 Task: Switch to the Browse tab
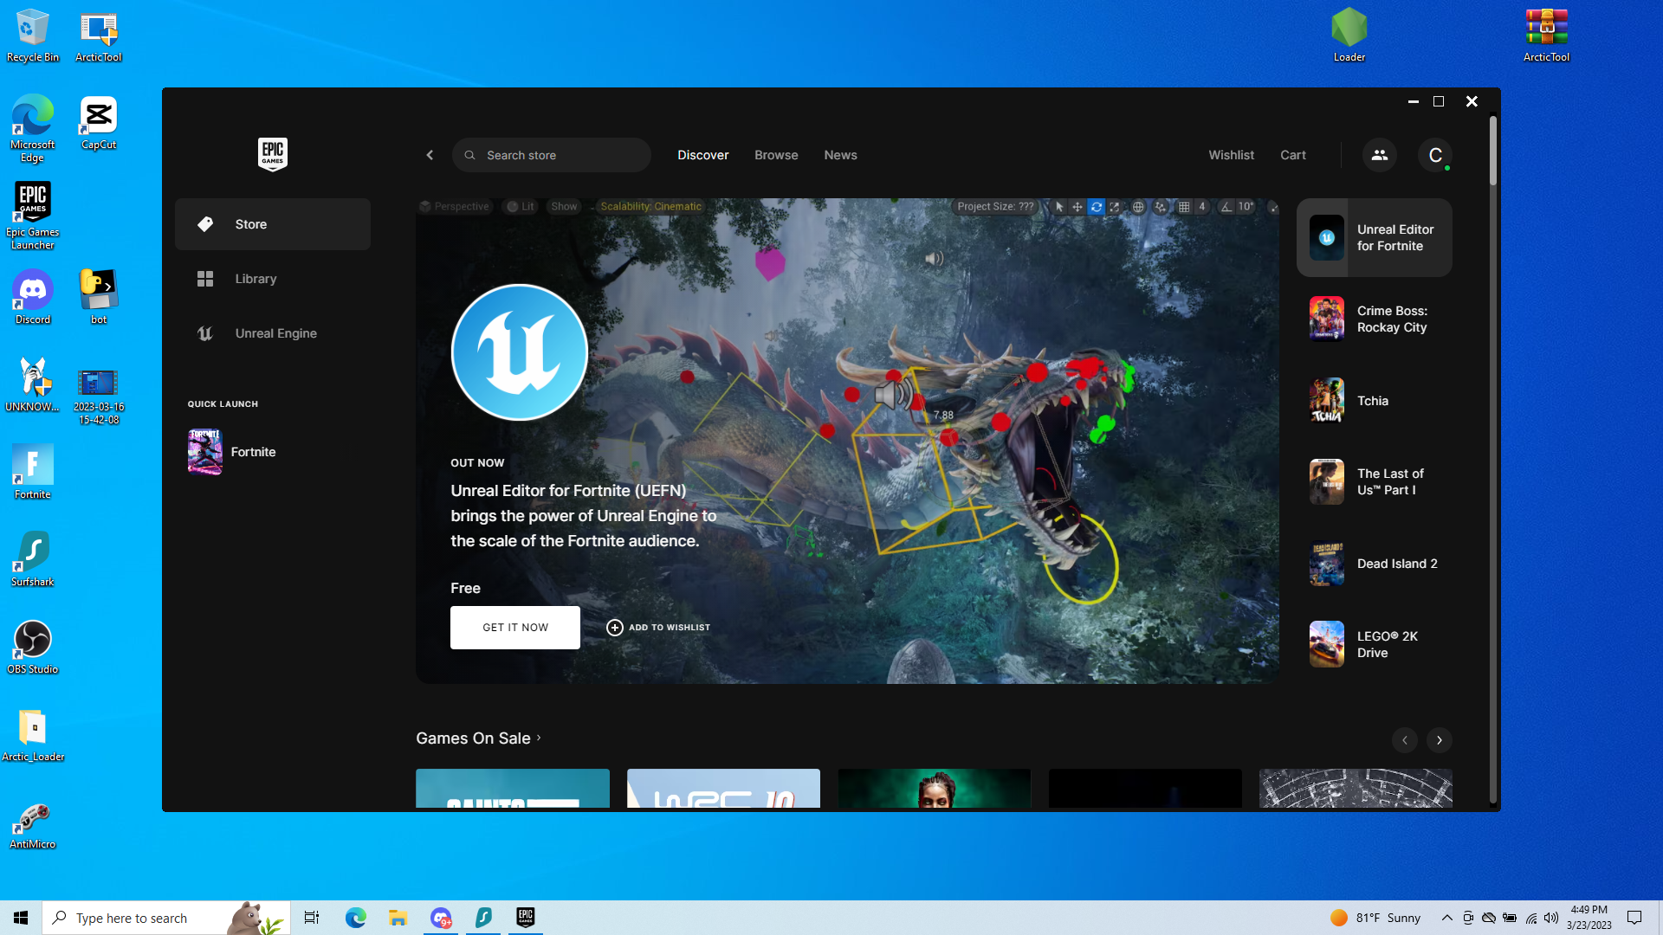(776, 155)
